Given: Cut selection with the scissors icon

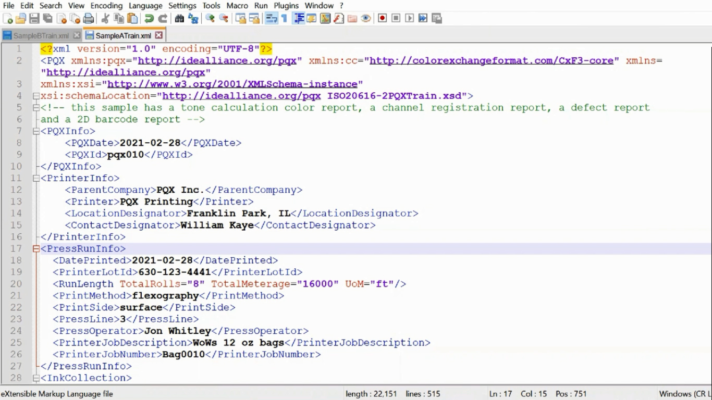Looking at the screenshot, I should pyautogui.click(x=105, y=18).
